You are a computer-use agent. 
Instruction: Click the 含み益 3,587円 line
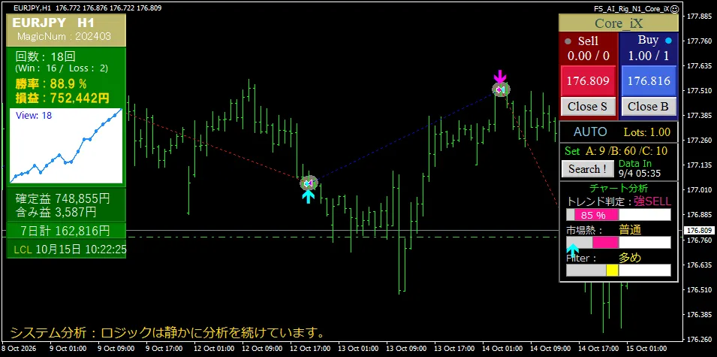(x=56, y=211)
